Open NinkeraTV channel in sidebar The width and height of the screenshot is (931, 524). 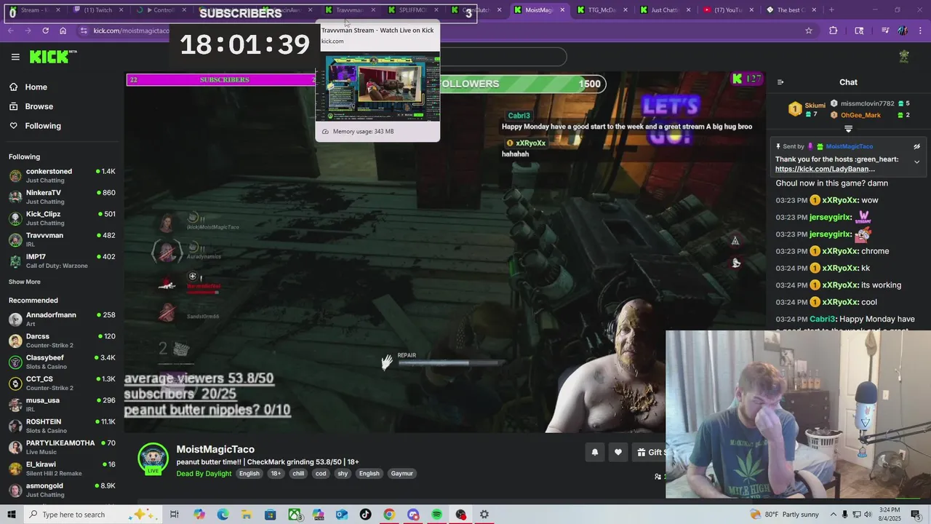[x=62, y=196]
